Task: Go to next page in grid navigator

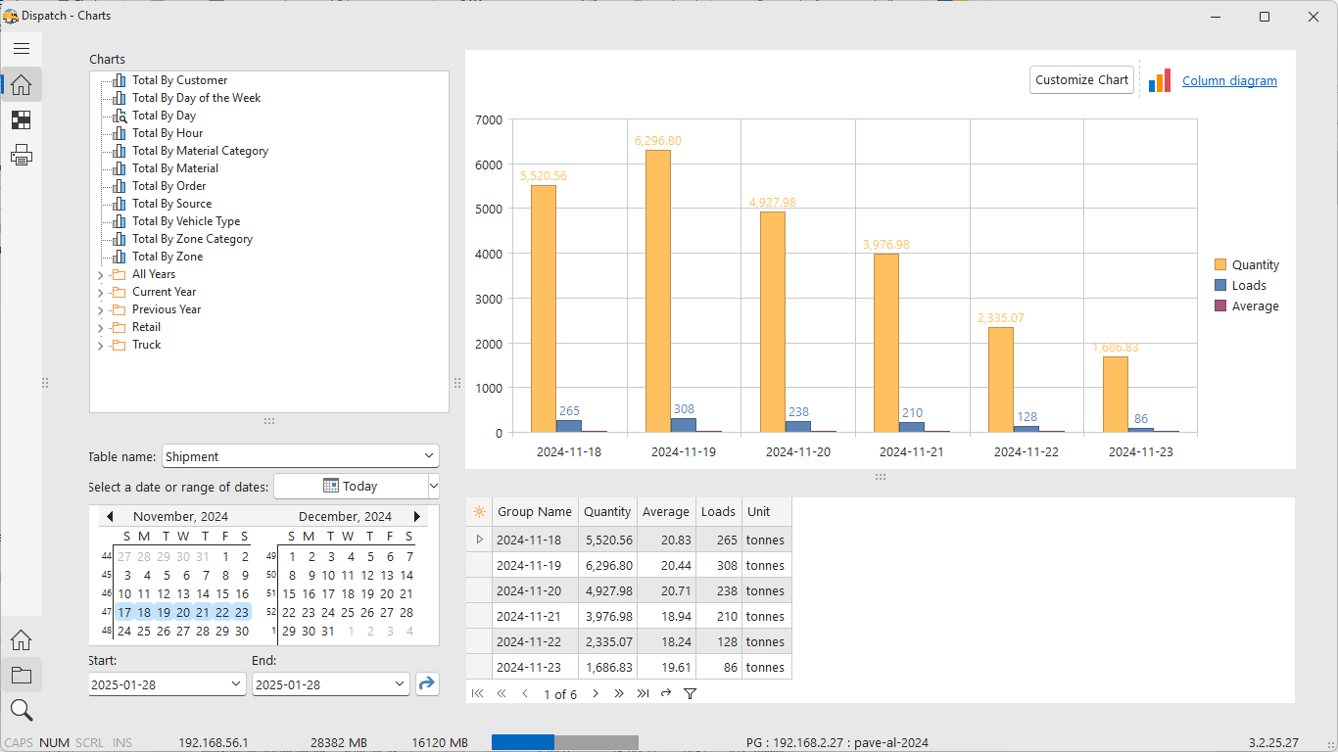Action: pyautogui.click(x=596, y=693)
